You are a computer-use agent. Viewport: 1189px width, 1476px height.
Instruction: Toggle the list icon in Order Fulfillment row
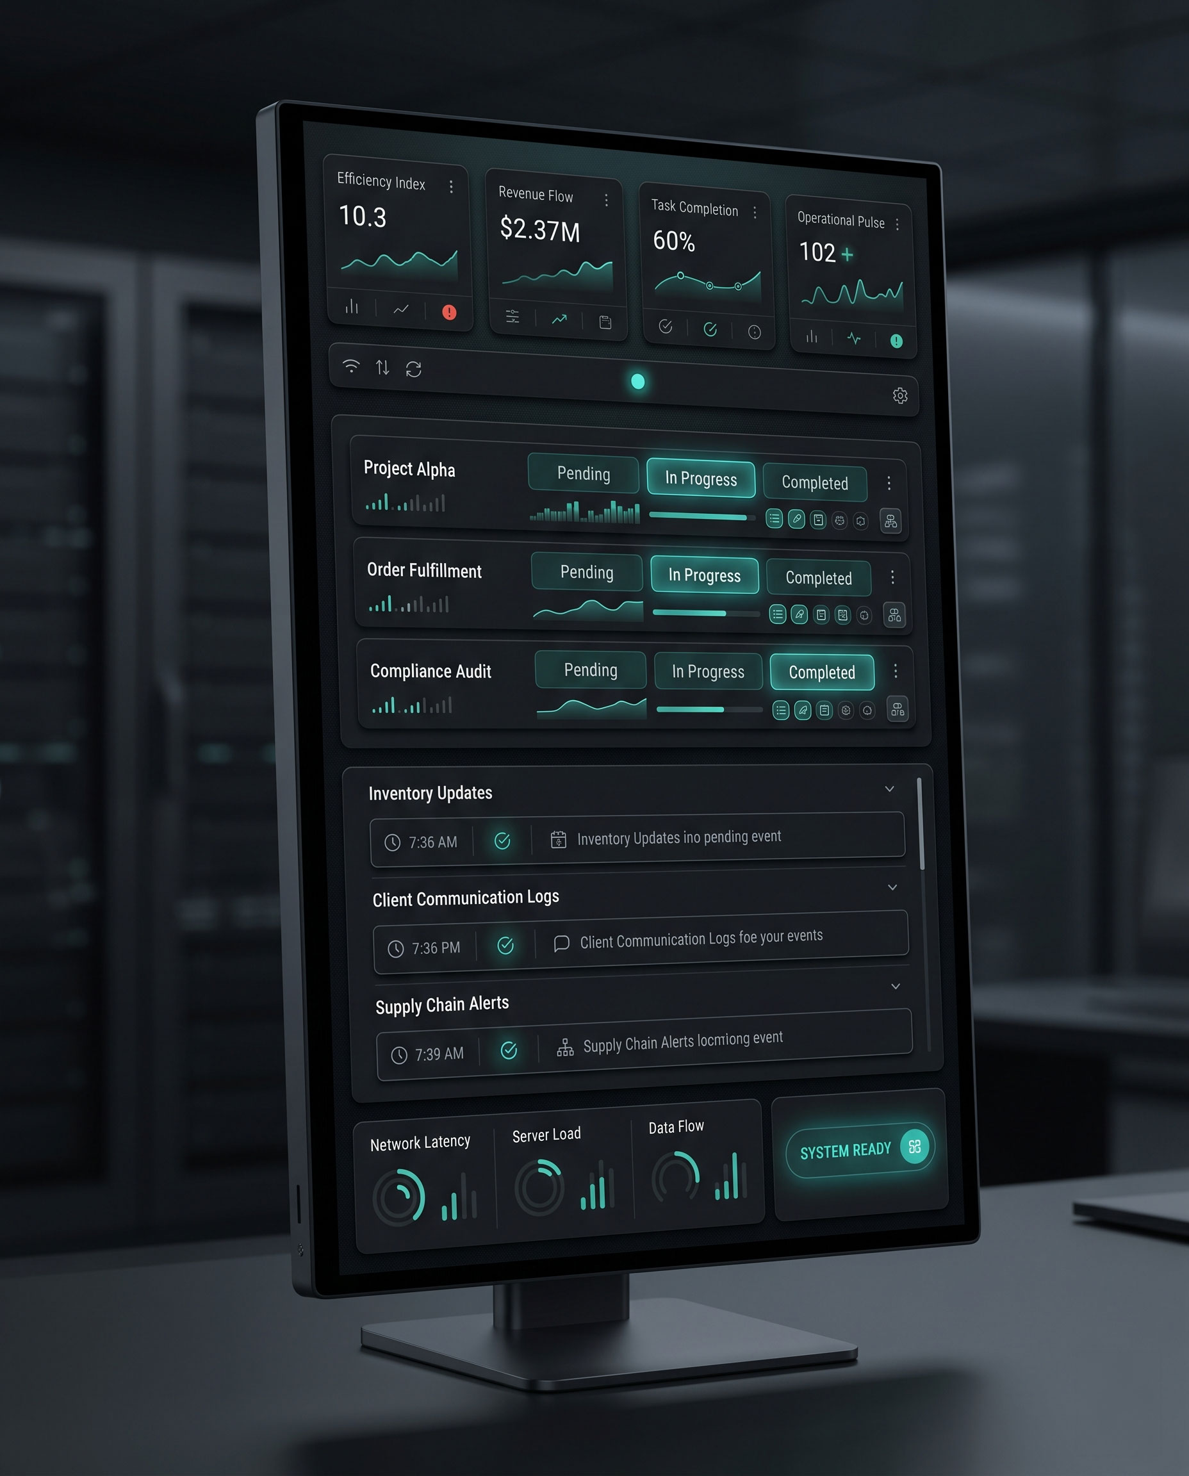pyautogui.click(x=777, y=614)
